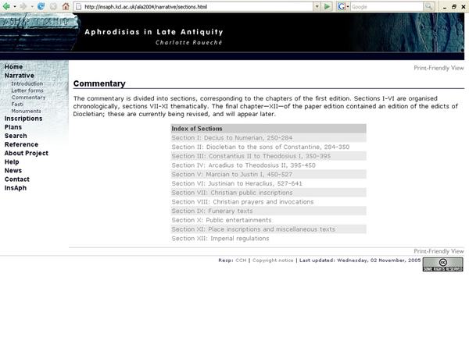
Task: Open the Creative Commons license badge
Action: click(442, 264)
